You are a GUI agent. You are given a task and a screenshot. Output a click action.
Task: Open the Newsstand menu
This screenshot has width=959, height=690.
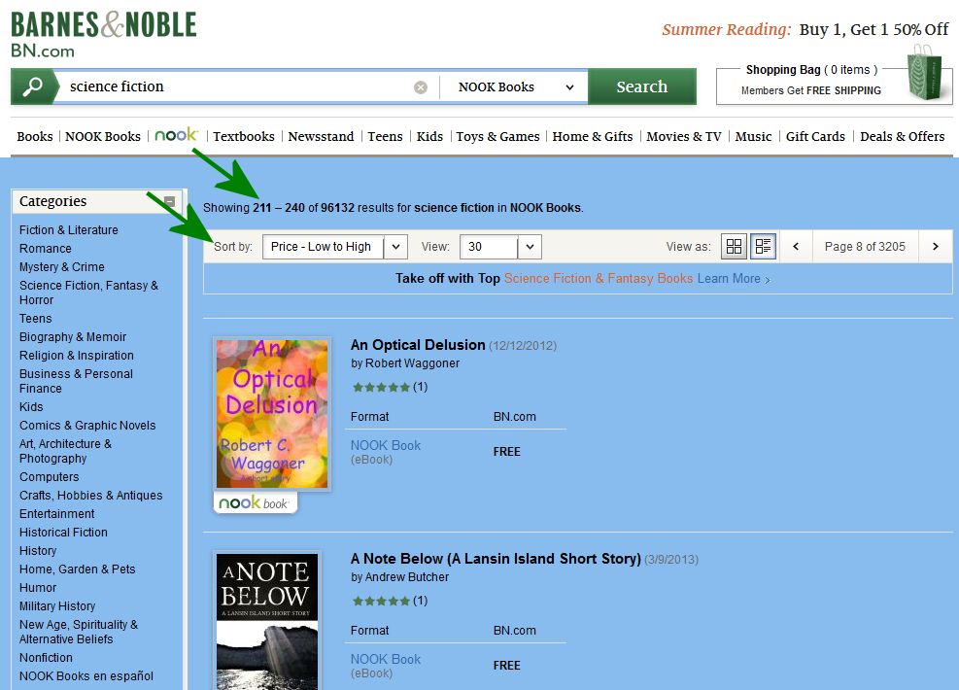(x=321, y=136)
